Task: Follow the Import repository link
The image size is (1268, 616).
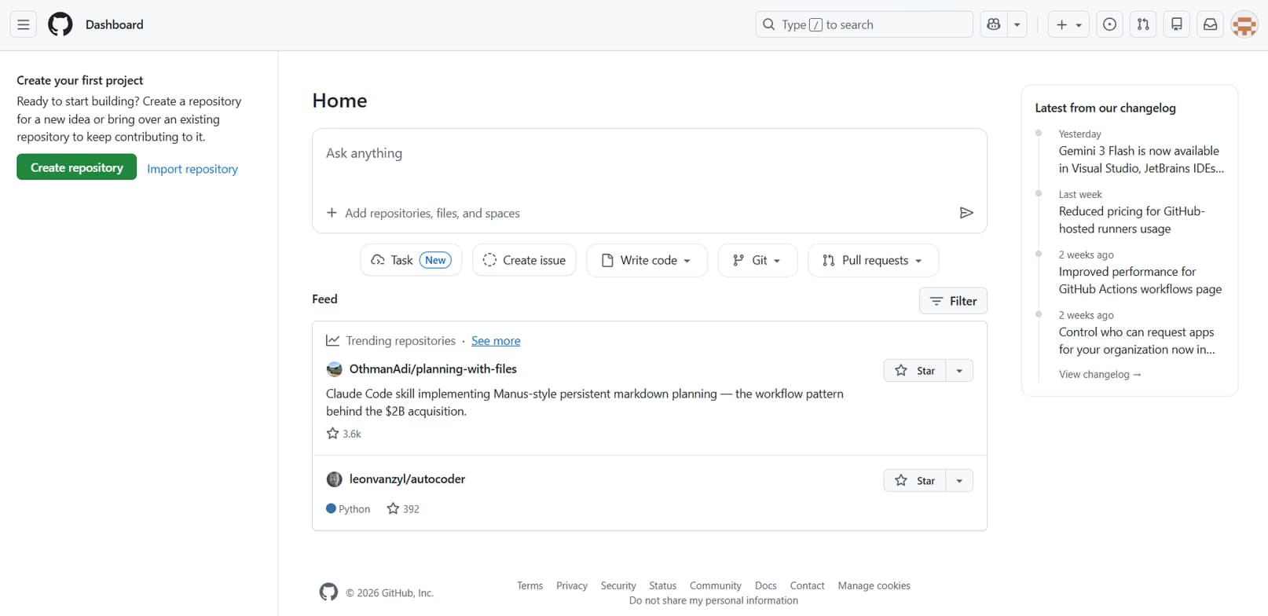Action: click(192, 169)
